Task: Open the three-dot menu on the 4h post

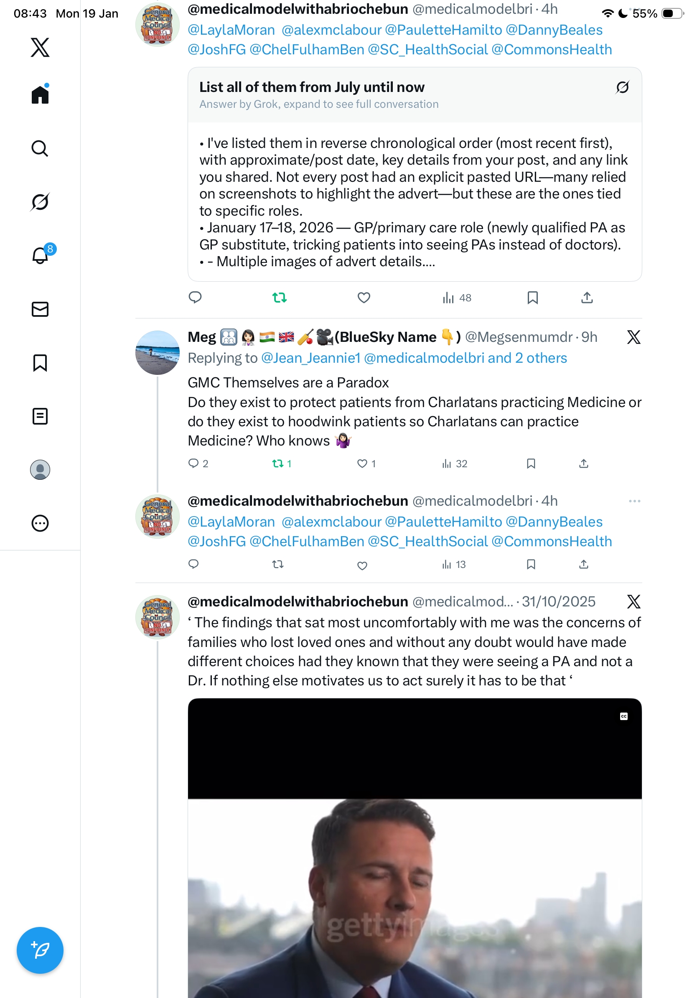Action: [634, 501]
